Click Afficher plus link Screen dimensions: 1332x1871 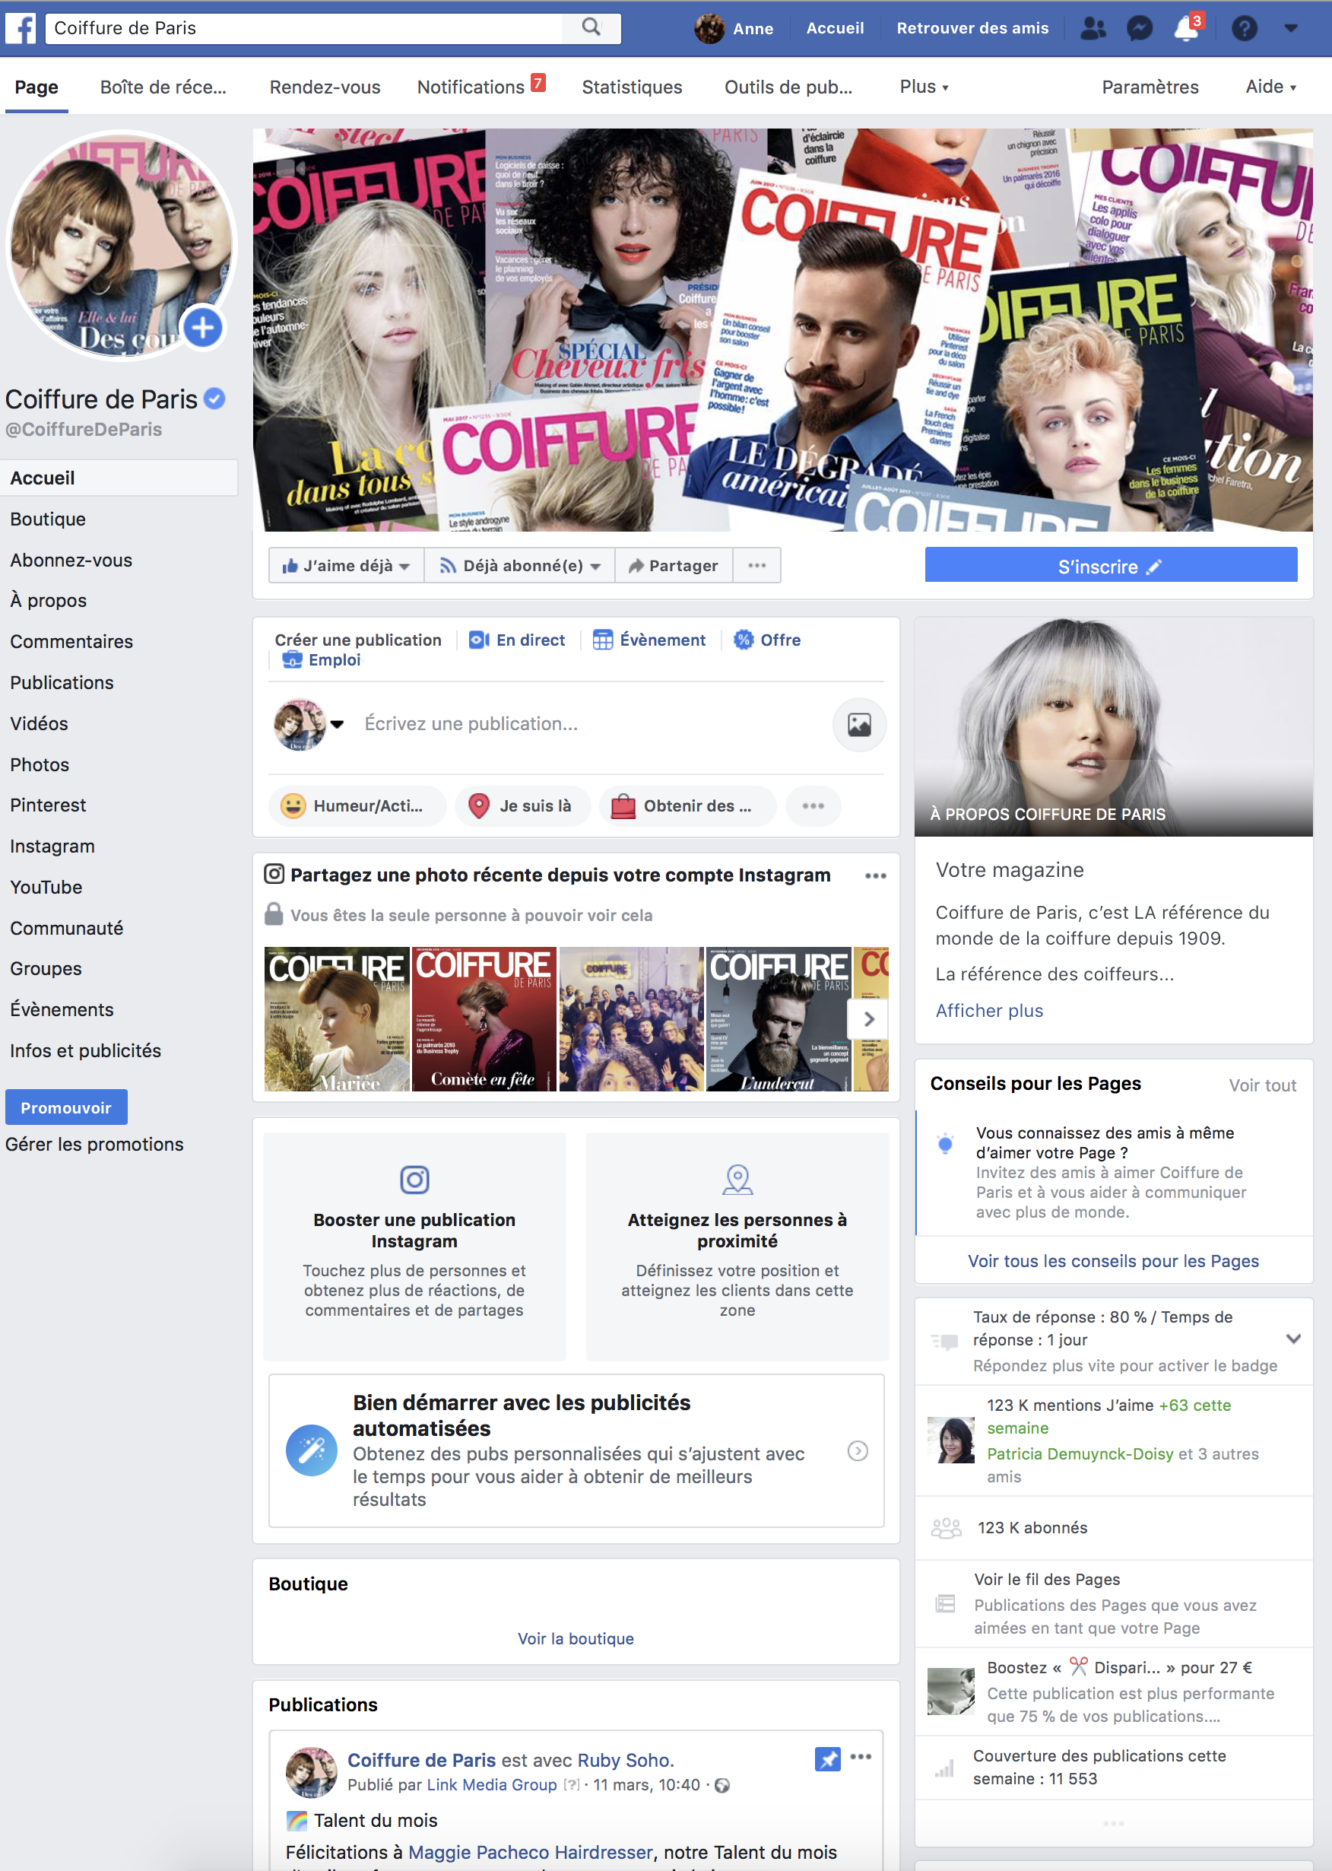[989, 1011]
